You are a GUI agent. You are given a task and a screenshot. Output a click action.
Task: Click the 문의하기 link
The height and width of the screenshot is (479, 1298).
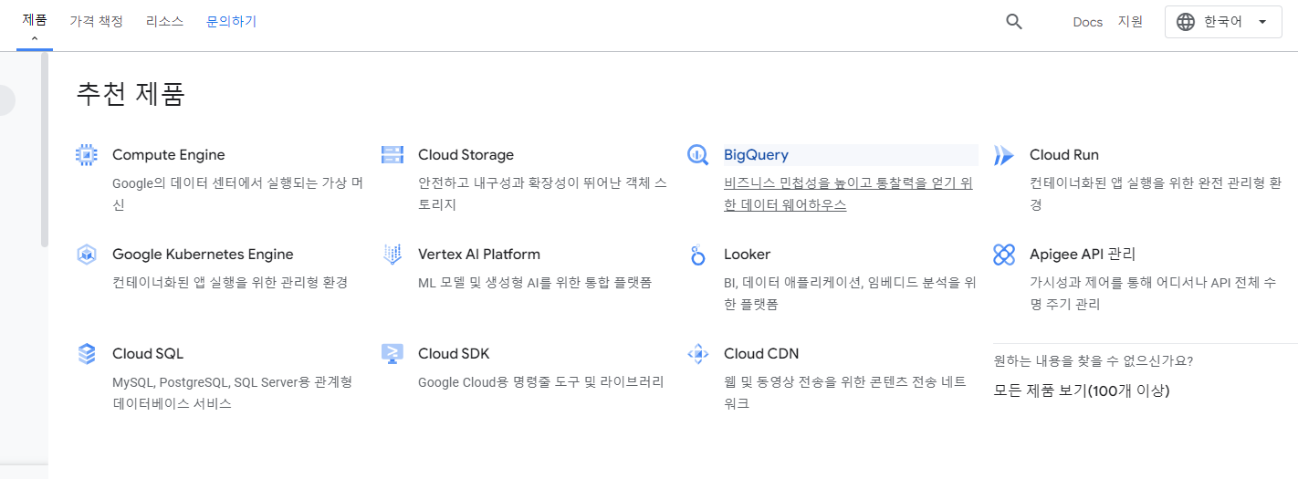(x=232, y=22)
